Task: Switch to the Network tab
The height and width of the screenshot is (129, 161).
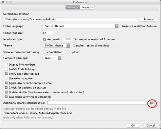Action: [88, 7]
